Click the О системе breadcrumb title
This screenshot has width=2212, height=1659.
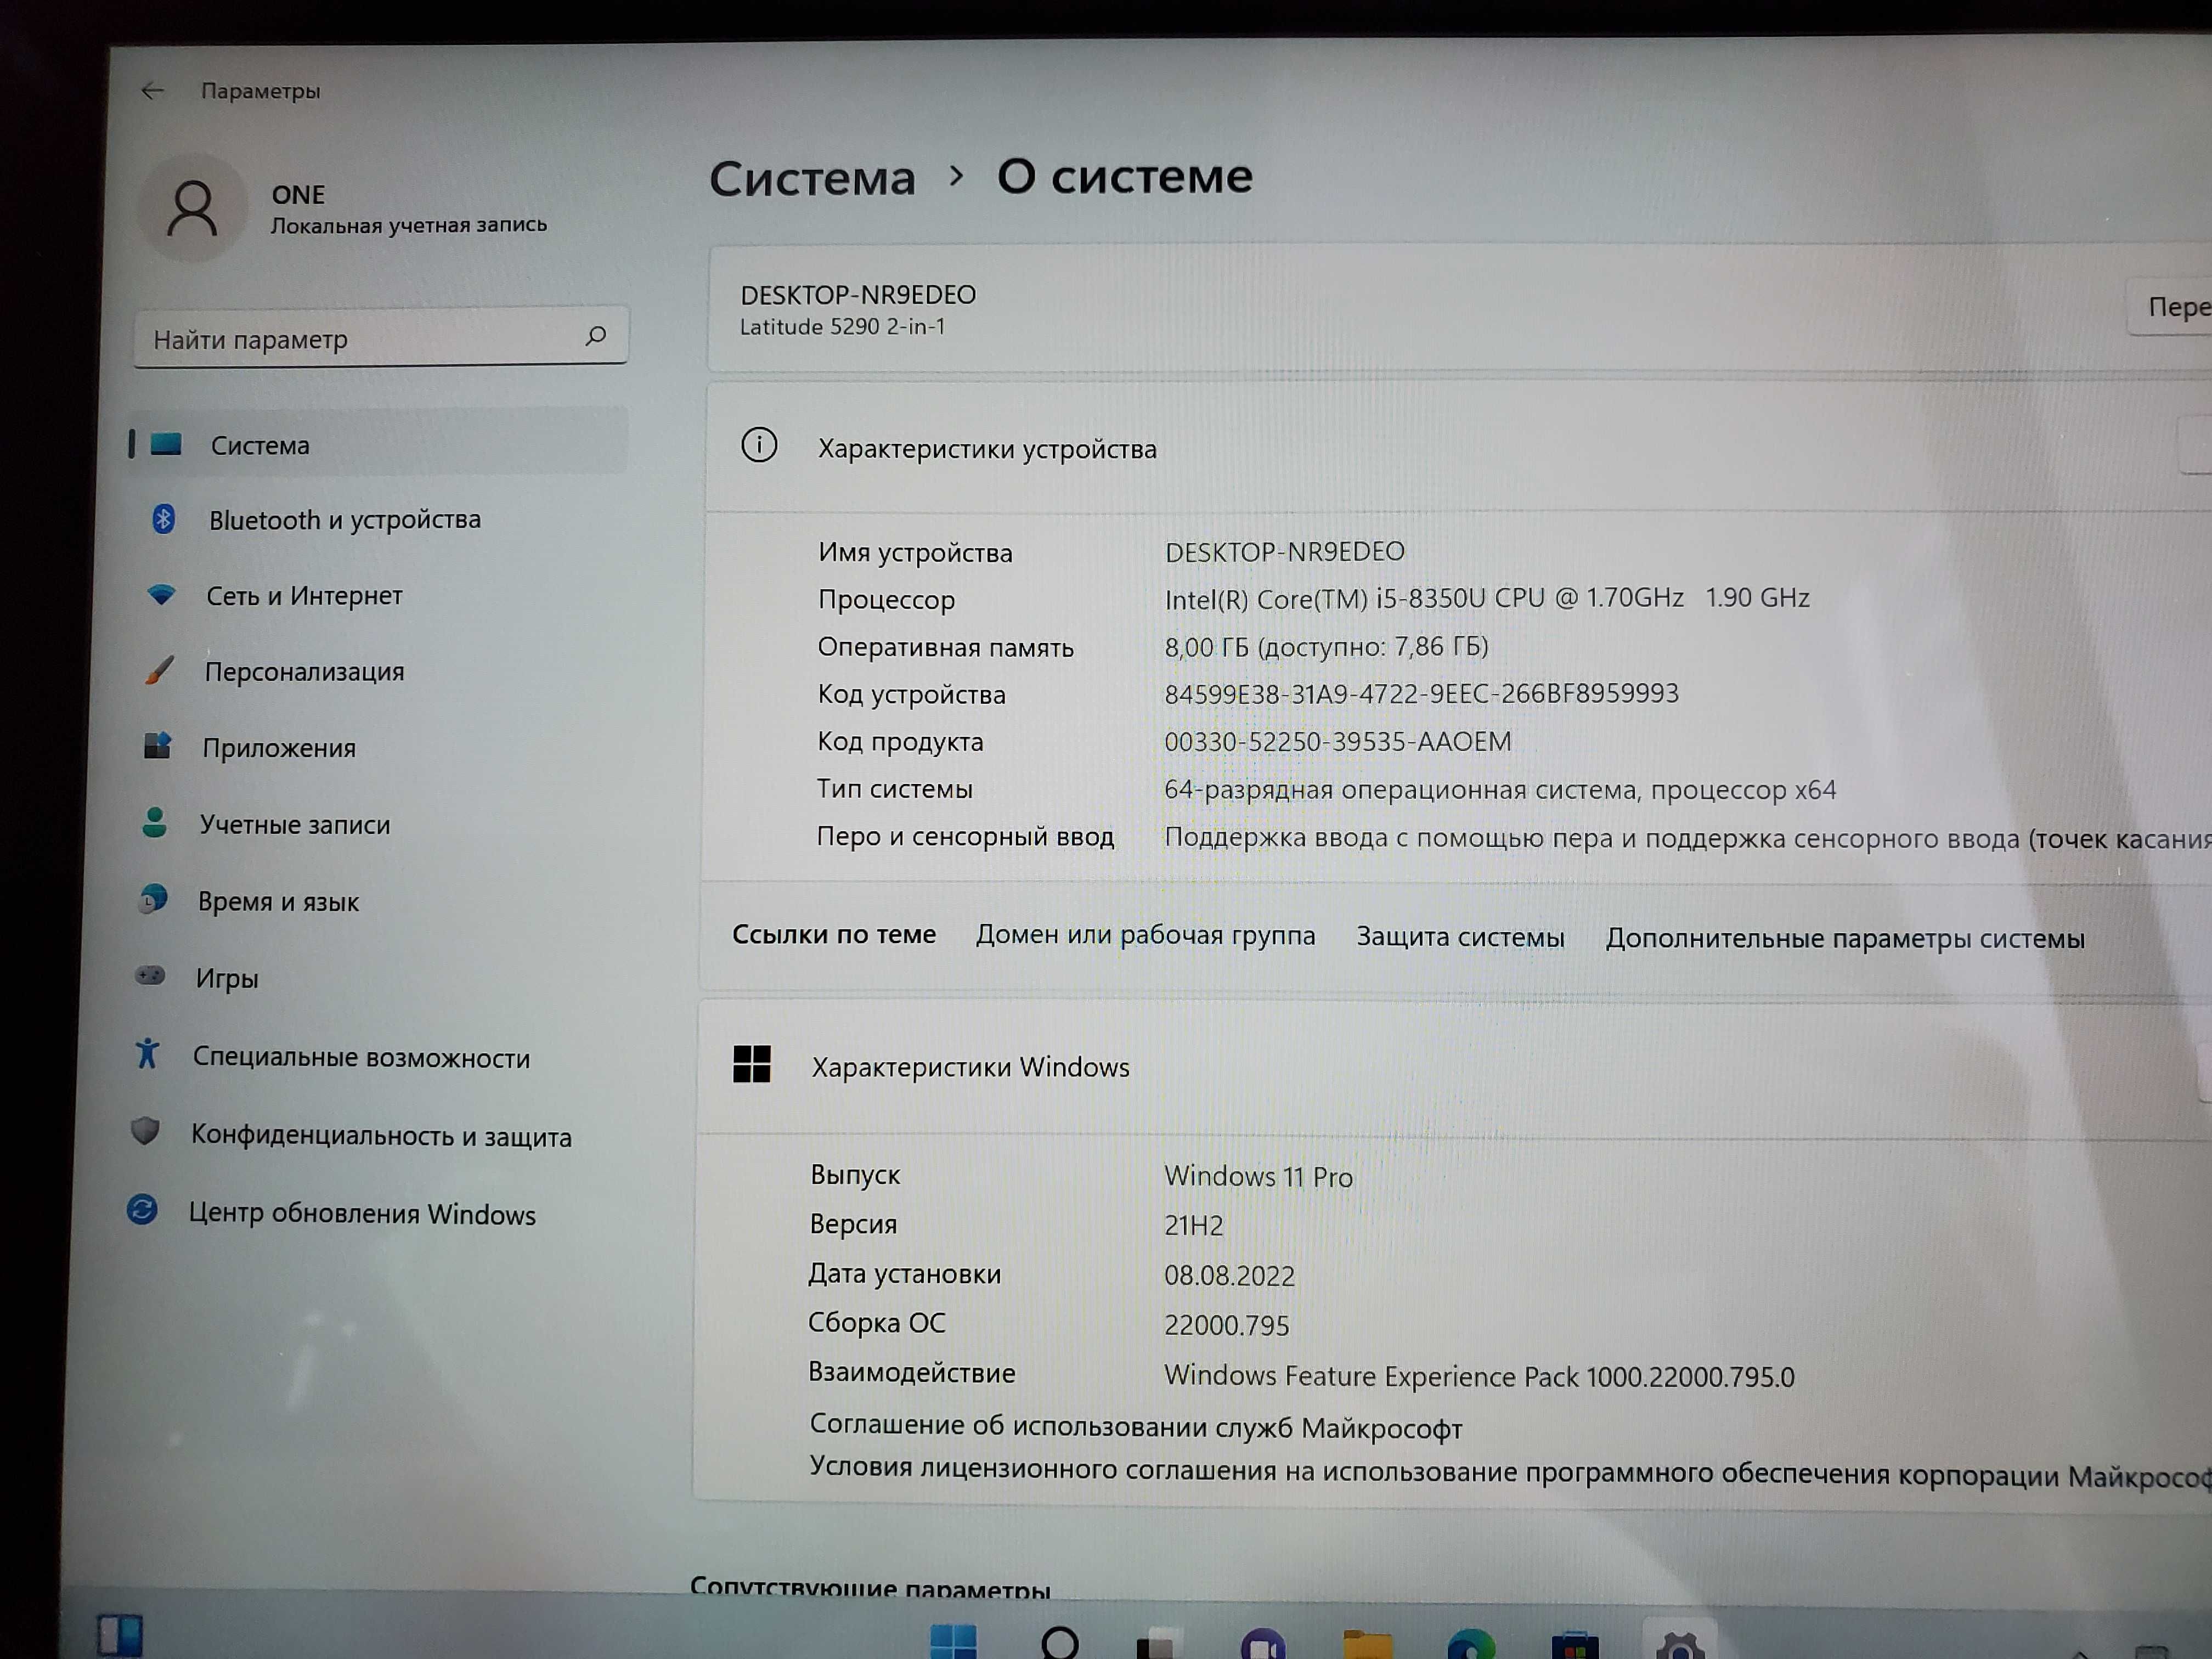1124,176
